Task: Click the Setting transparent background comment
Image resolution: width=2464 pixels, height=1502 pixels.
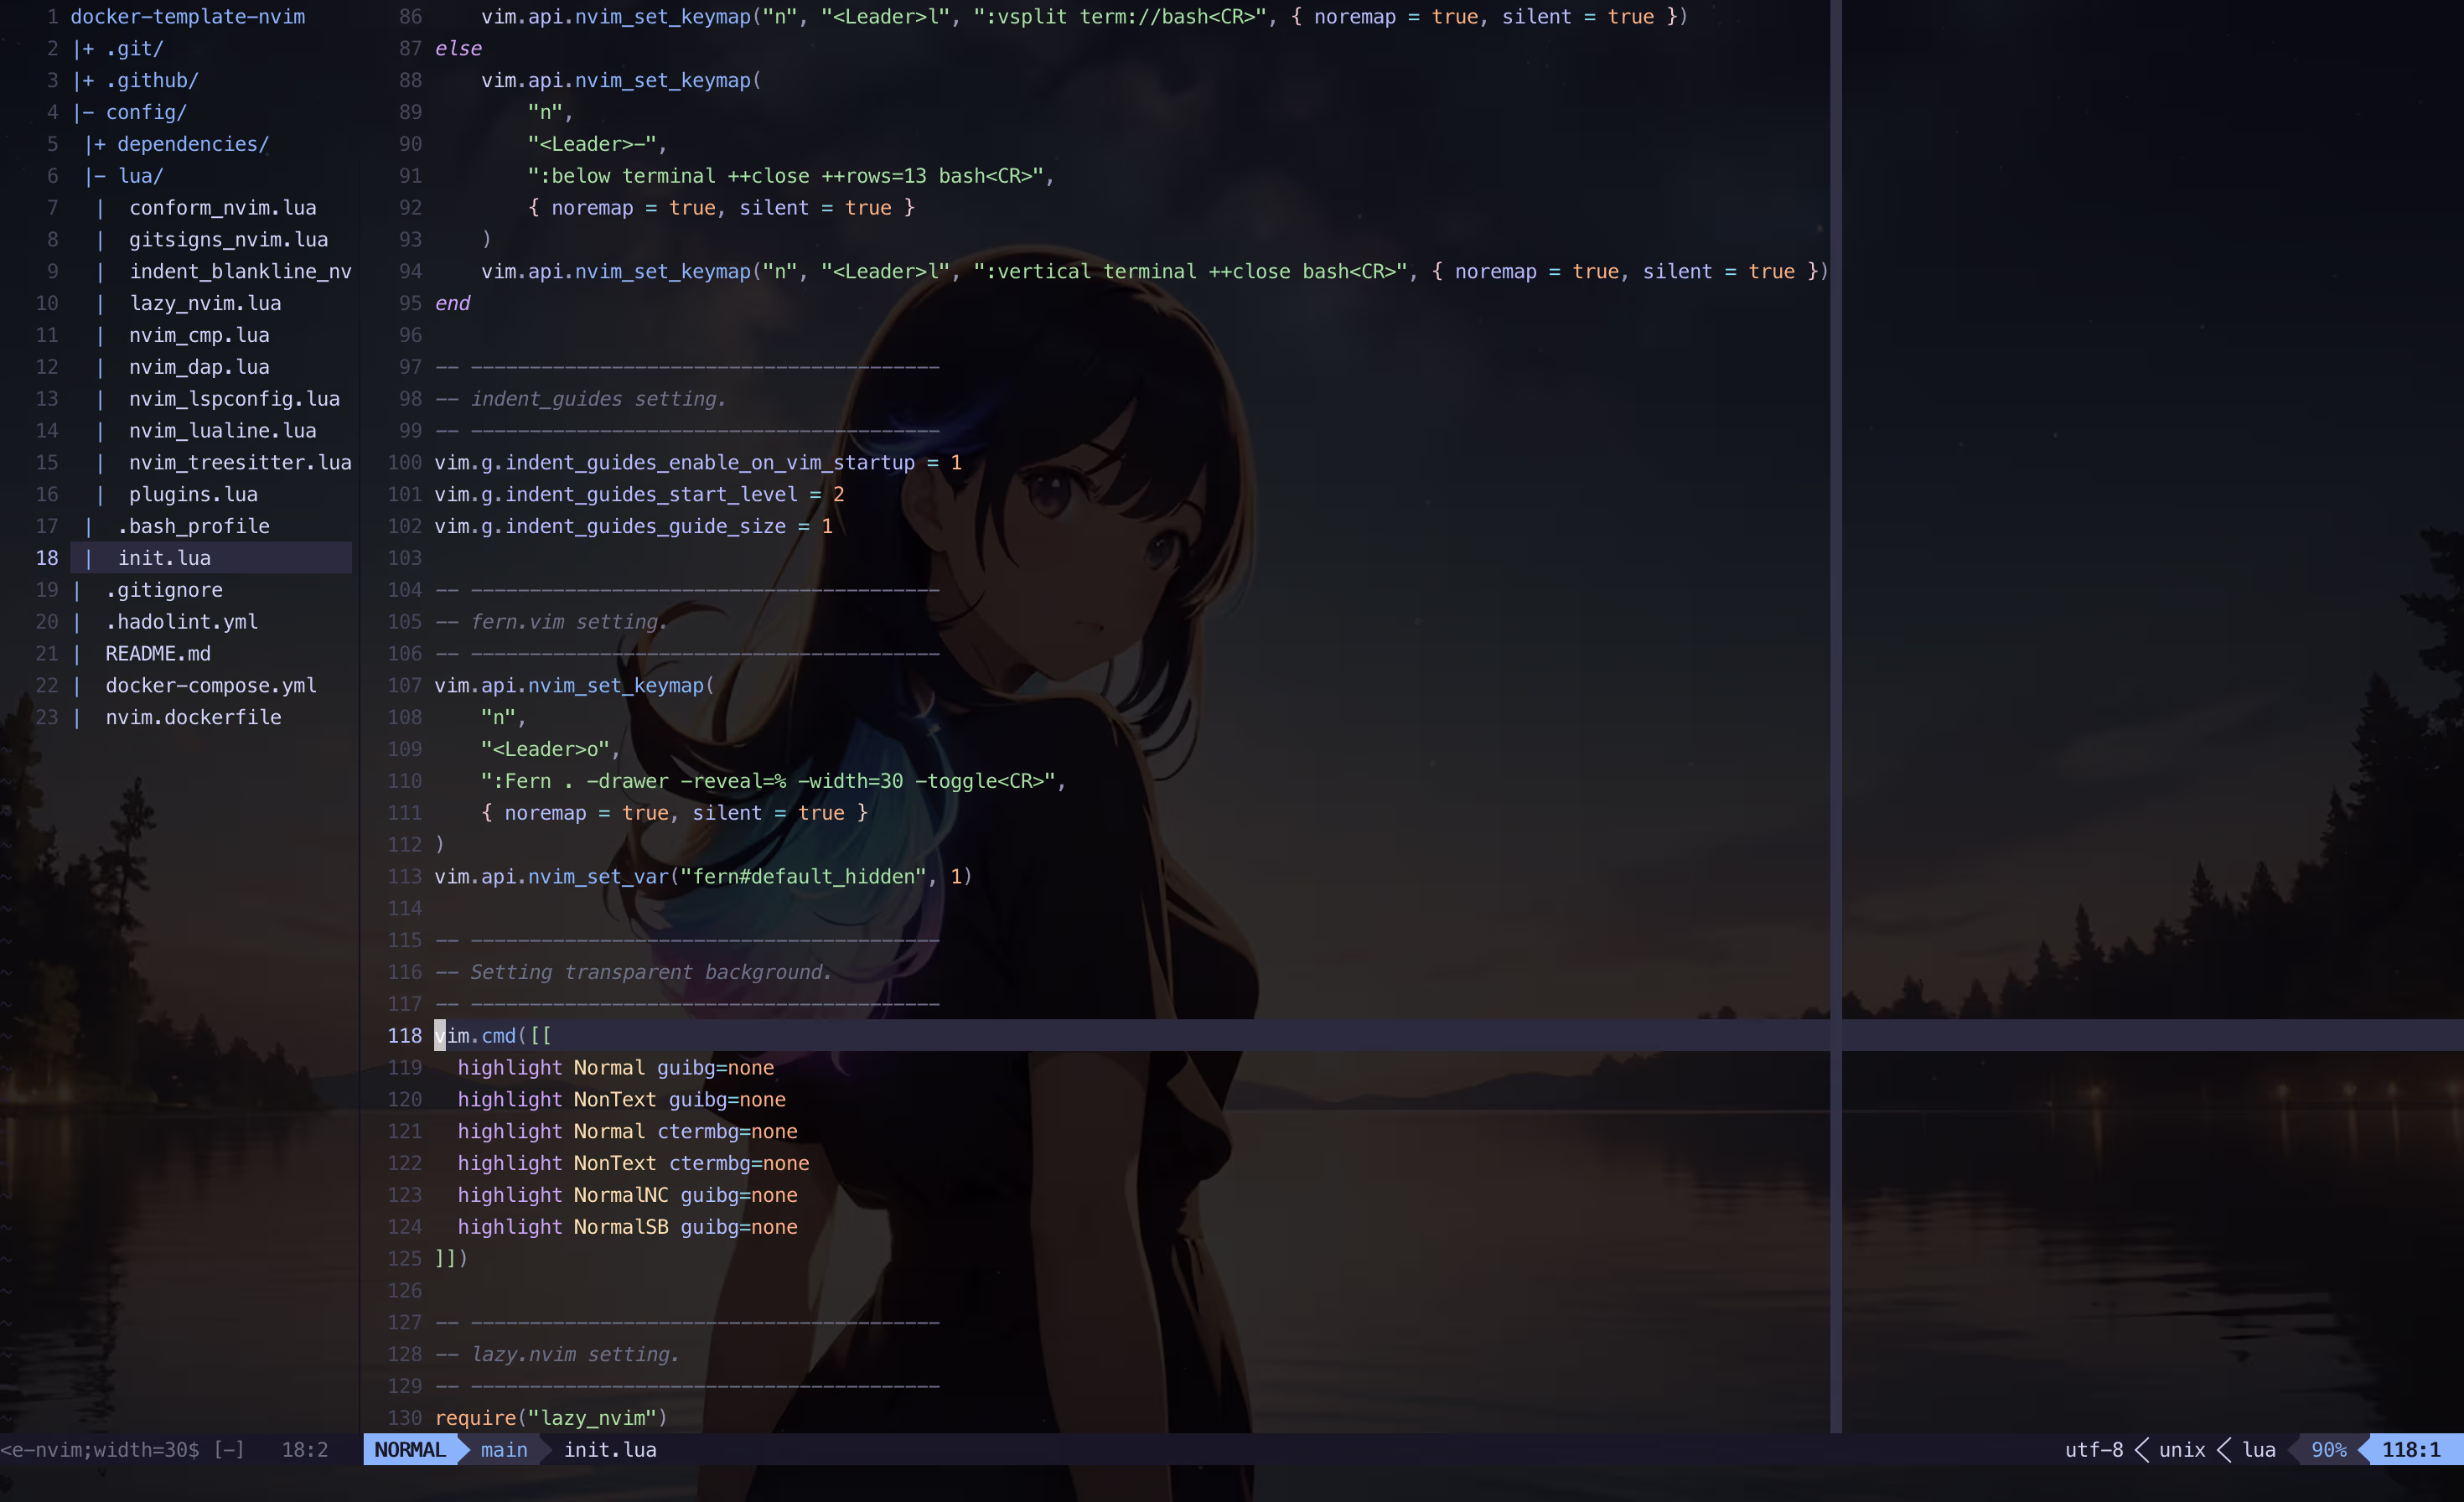Action: click(x=633, y=972)
